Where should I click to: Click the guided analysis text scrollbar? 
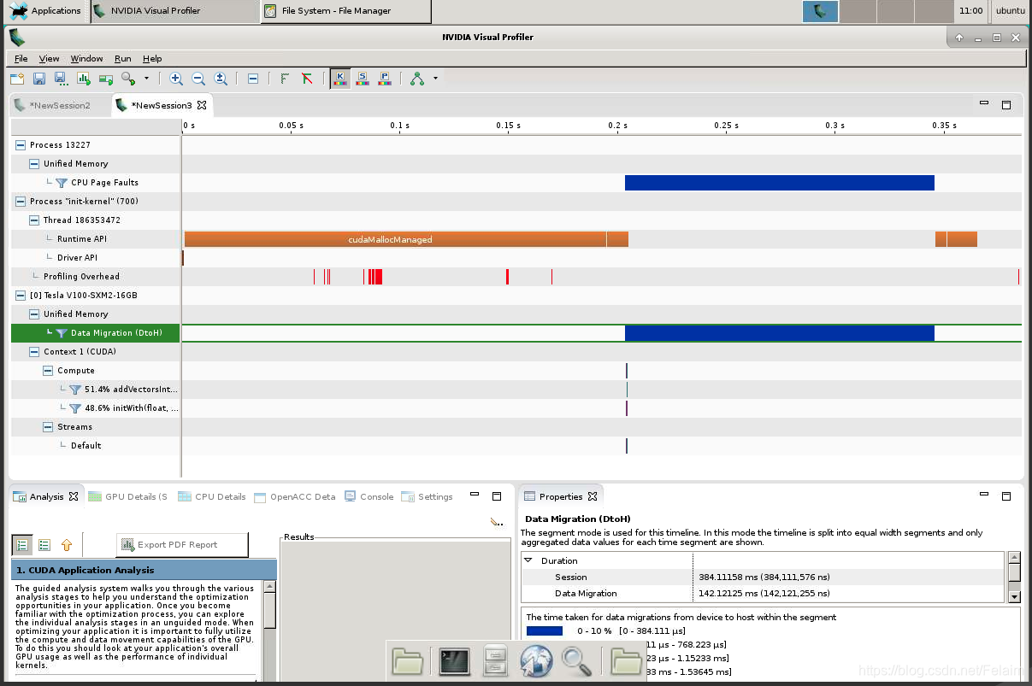pyautogui.click(x=269, y=611)
